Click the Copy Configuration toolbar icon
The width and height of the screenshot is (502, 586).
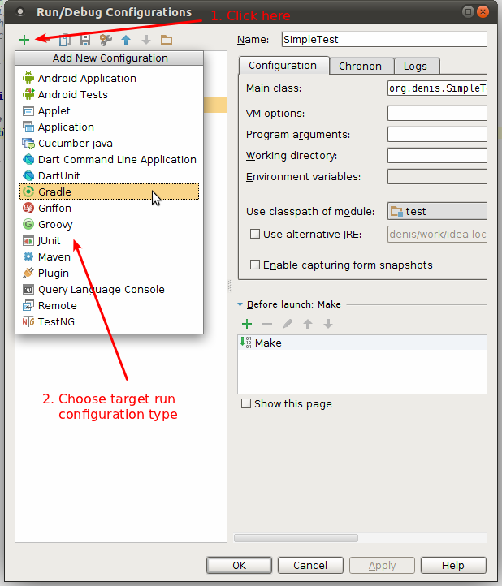65,39
